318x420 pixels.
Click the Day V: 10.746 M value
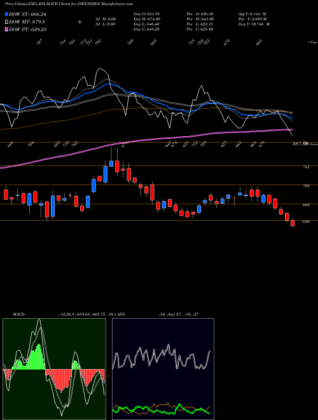pos(254,24)
